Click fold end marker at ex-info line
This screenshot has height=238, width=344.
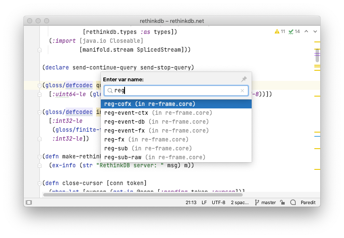coord(39,166)
